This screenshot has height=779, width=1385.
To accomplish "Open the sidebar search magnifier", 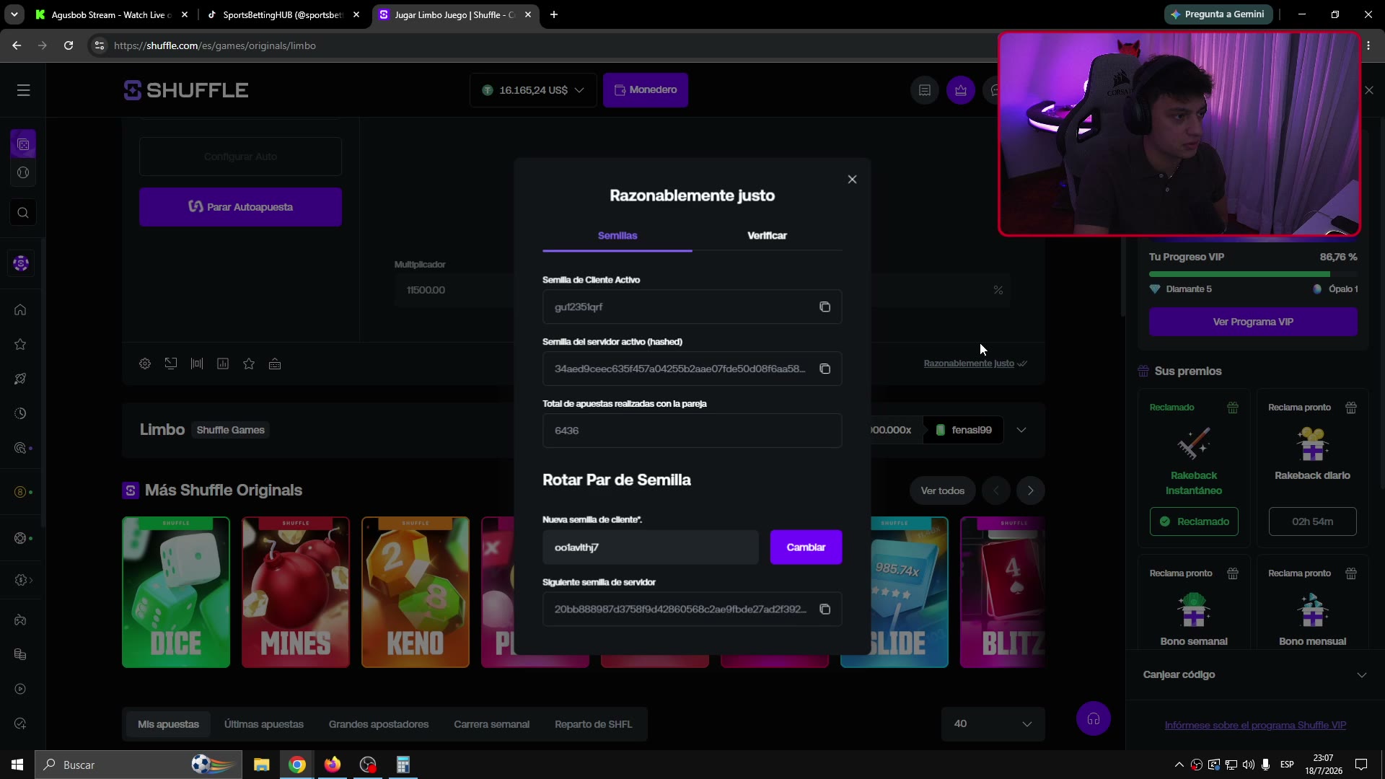I will pos(23,213).
